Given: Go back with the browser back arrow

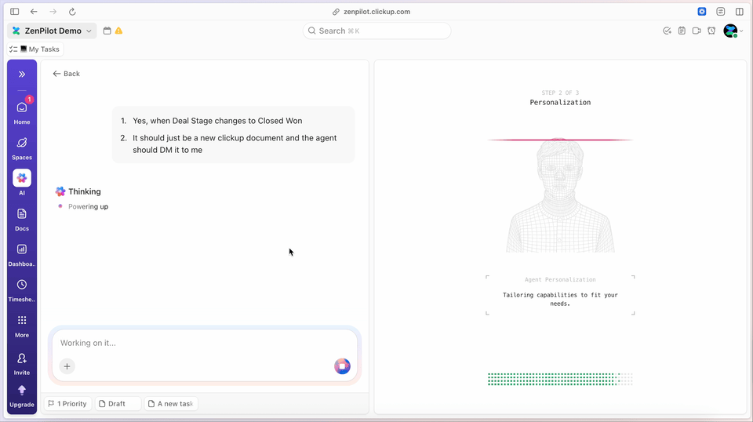Looking at the screenshot, I should tap(34, 12).
